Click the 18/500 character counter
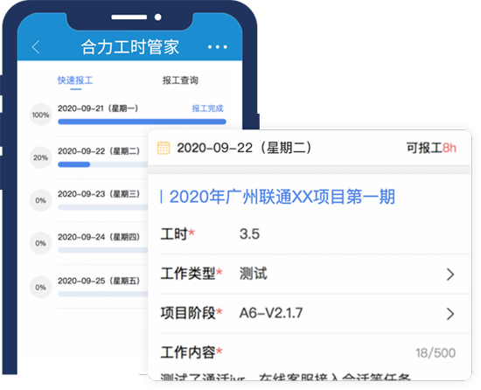 [x=436, y=353]
